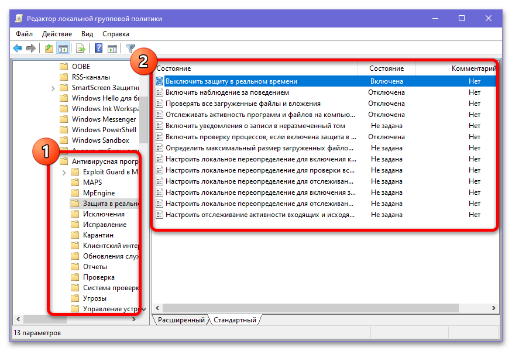The image size is (512, 351).
Task: Click the tree pane scroll left arrow
Action: tap(18, 319)
